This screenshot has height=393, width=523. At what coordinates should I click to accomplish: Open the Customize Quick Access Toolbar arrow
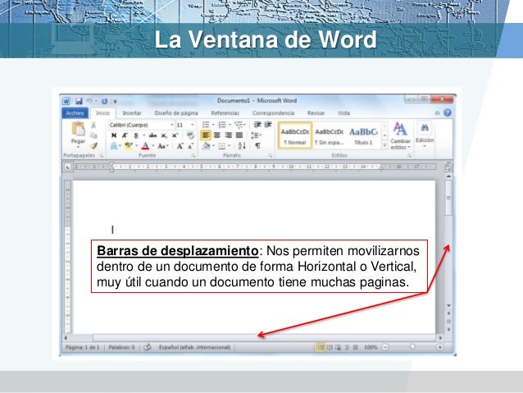115,102
